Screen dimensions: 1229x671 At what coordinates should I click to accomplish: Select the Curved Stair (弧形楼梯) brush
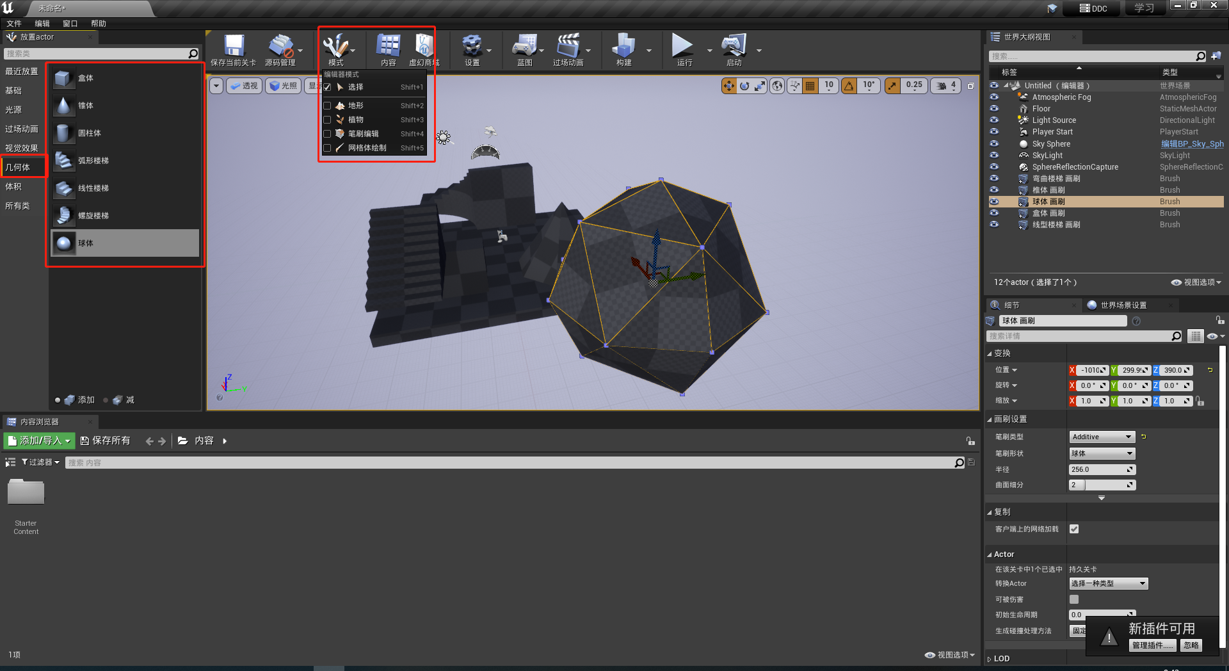pyautogui.click(x=125, y=161)
